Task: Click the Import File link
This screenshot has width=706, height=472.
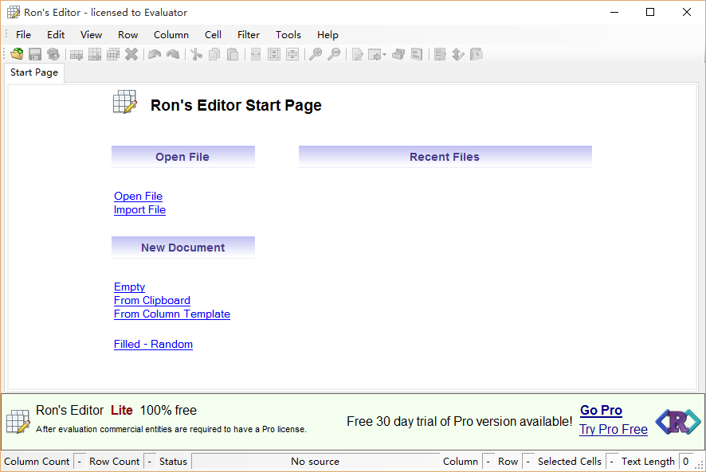Action: click(139, 209)
